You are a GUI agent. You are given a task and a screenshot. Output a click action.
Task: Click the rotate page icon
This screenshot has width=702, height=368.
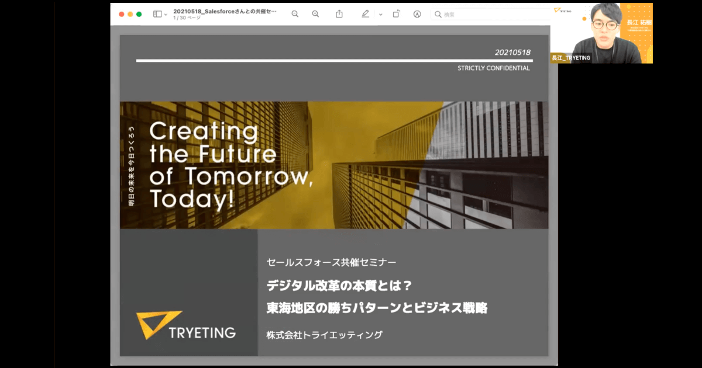coord(396,14)
